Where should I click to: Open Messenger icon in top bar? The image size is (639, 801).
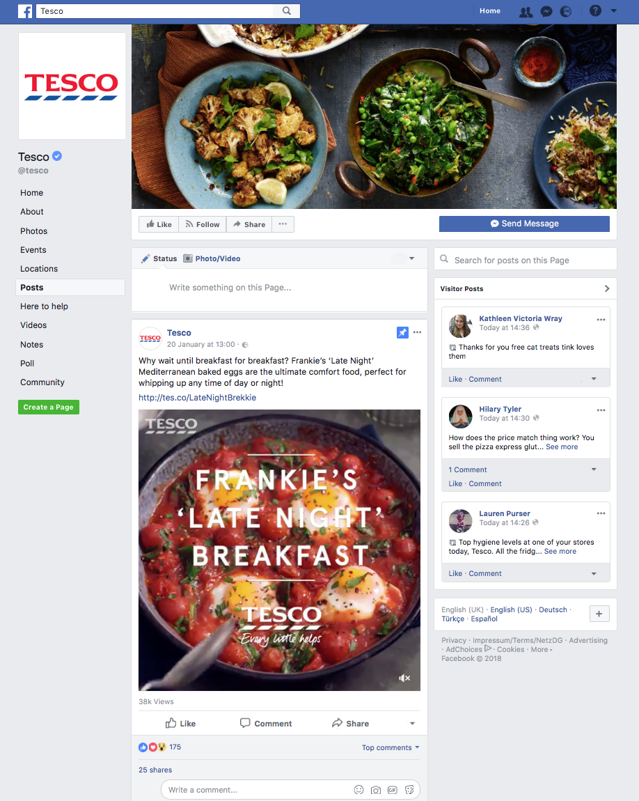[546, 11]
